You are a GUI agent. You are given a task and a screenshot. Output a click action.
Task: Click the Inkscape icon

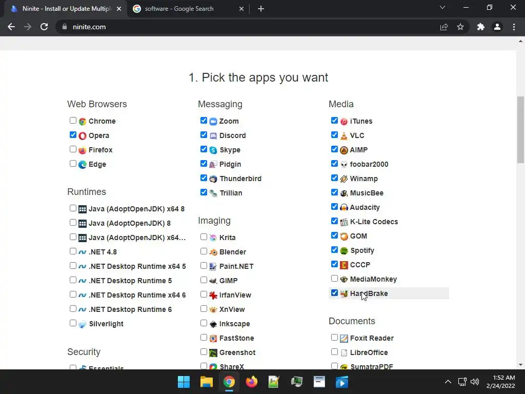pos(213,324)
